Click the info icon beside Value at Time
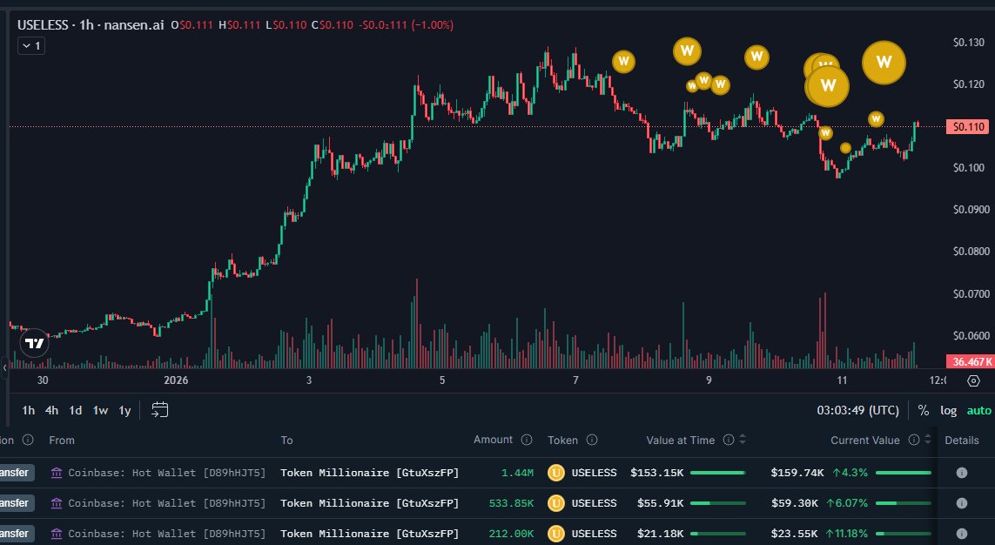995x545 pixels. tap(729, 441)
